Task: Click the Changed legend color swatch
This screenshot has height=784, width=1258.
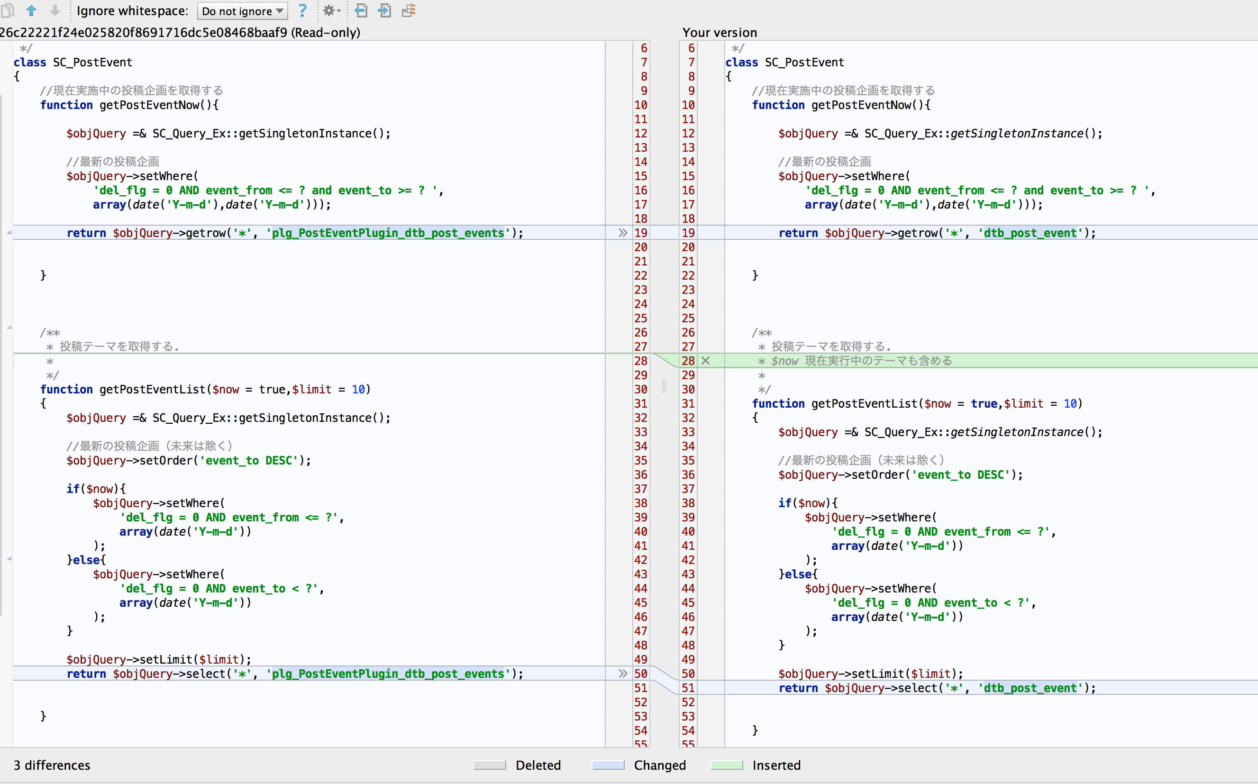Action: click(608, 766)
